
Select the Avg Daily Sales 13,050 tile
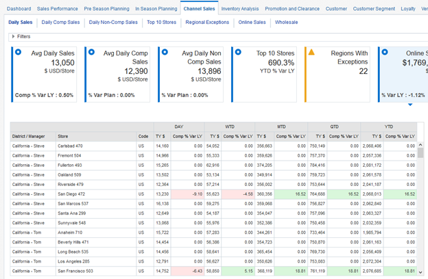click(x=45, y=75)
